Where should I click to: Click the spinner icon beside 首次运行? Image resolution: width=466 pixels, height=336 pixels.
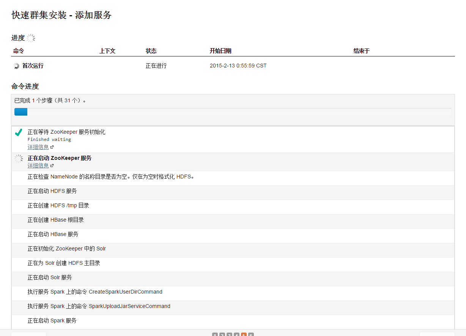[16, 66]
